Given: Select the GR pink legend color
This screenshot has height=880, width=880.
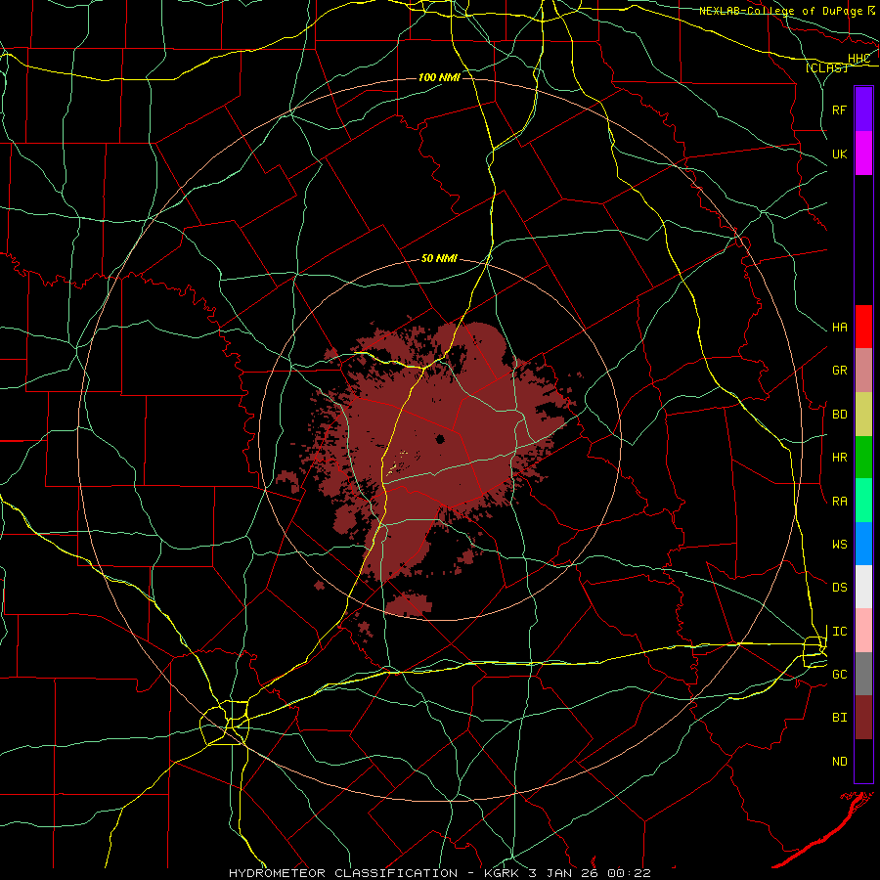Looking at the screenshot, I should click(x=863, y=371).
